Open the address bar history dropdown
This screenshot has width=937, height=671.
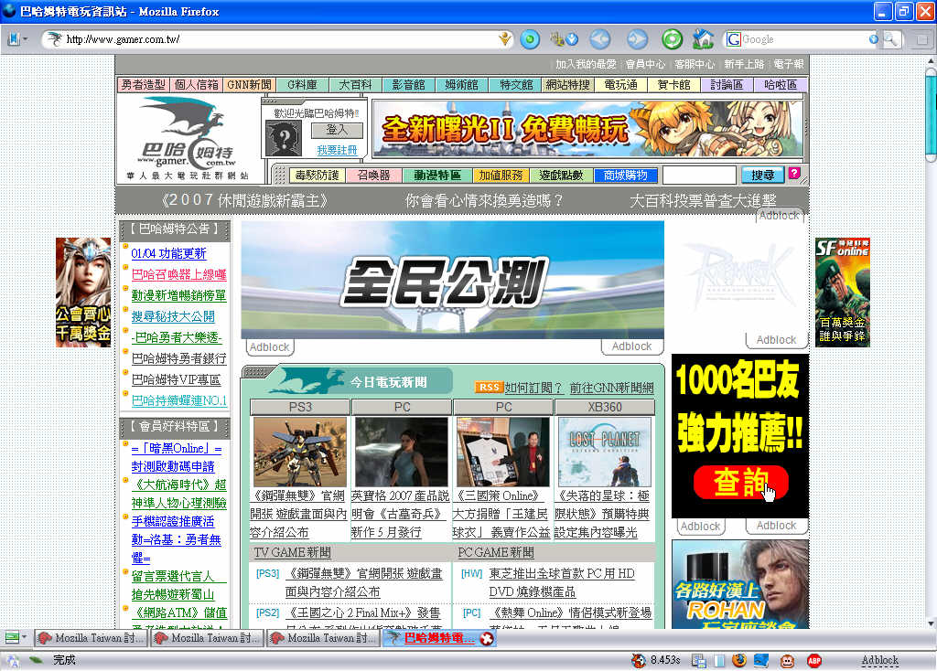pyautogui.click(x=505, y=39)
